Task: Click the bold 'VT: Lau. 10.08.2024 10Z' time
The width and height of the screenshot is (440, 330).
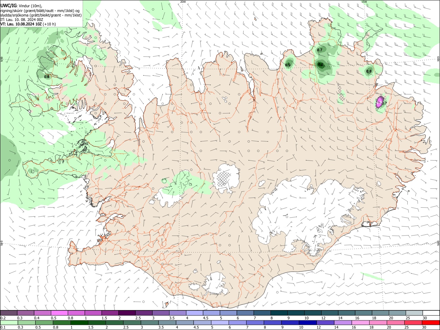Action: [x=21, y=24]
